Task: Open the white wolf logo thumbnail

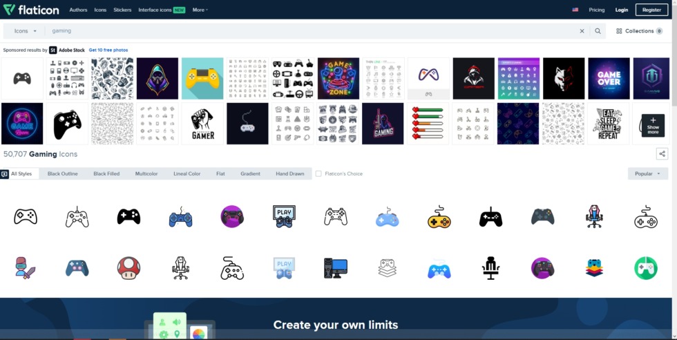Action: pos(564,79)
